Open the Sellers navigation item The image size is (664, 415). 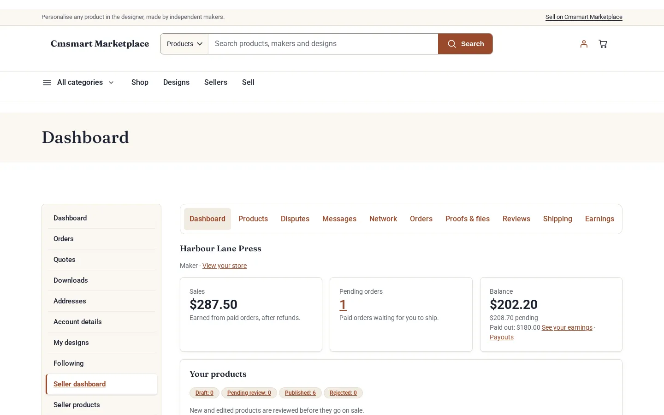(x=216, y=83)
